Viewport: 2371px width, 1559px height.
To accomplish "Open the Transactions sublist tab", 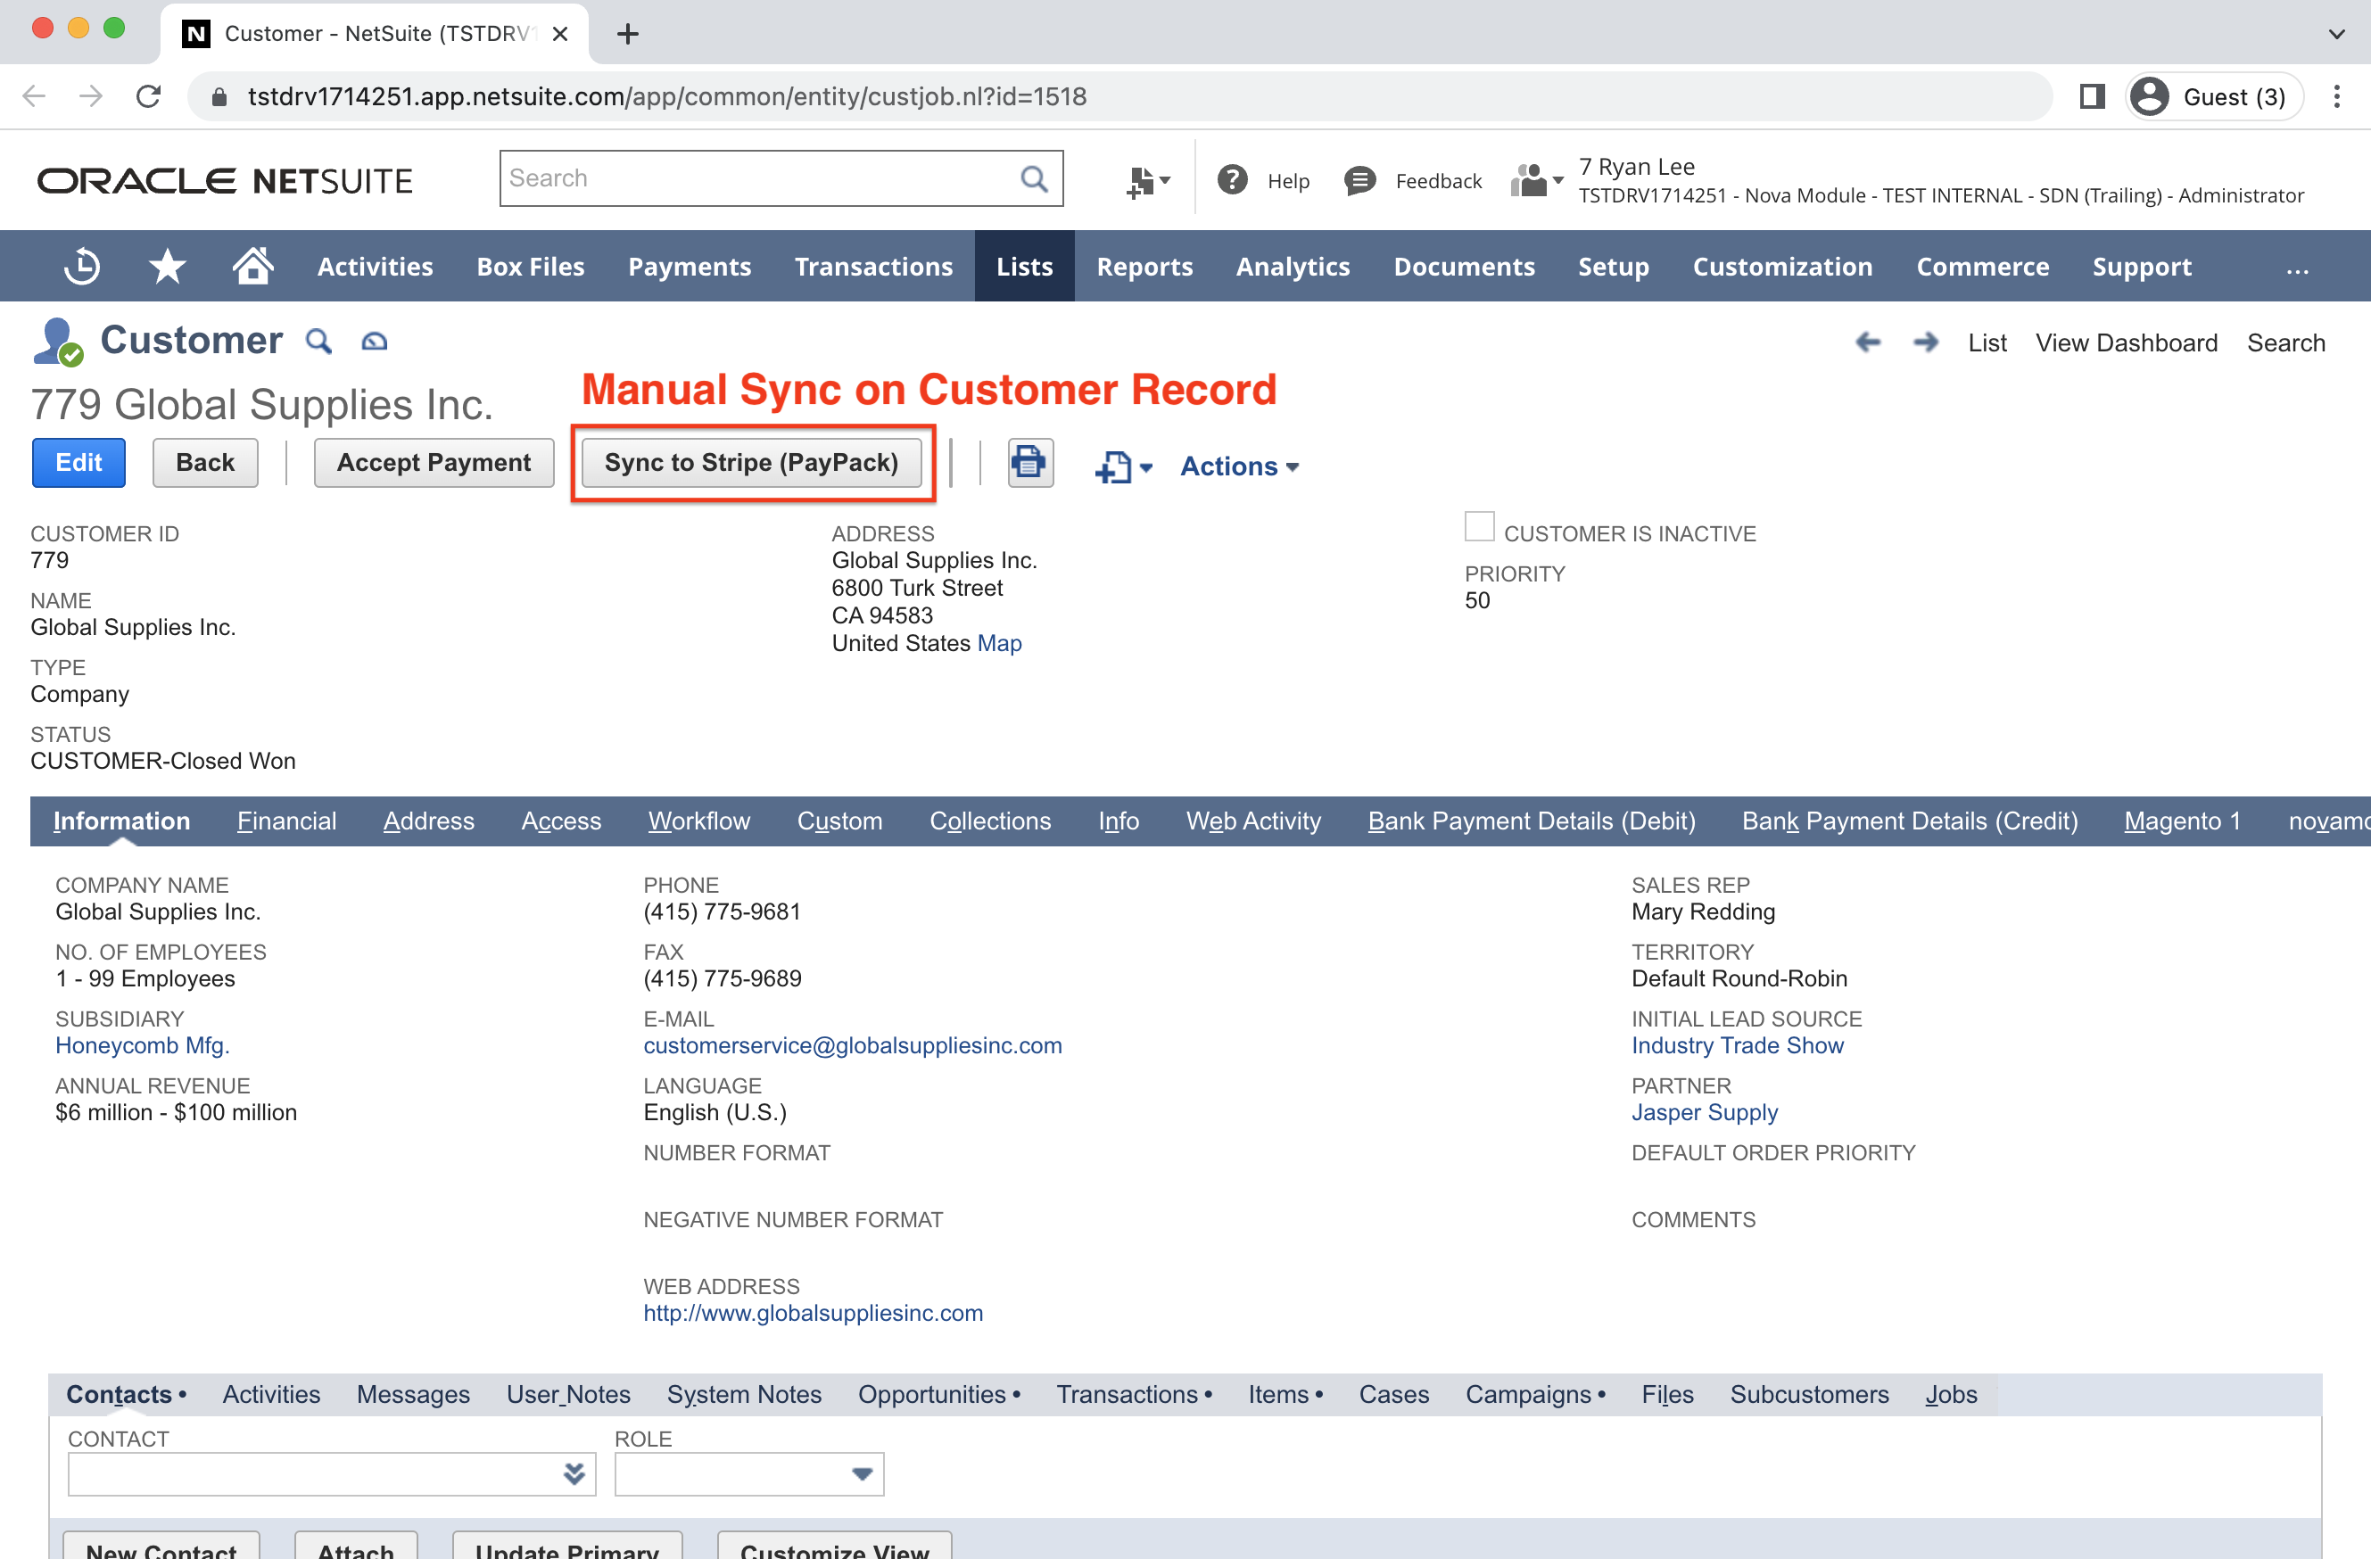I will click(x=1134, y=1394).
